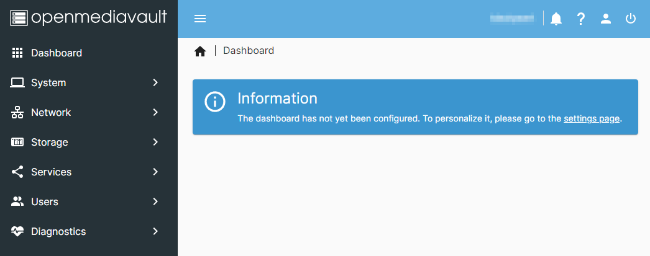Open the Diagnostics menu item
The image size is (650, 256).
(x=58, y=231)
